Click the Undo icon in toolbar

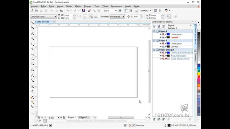[x=68, y=10]
